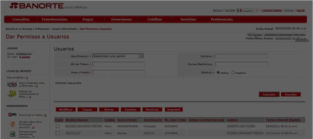Open the Identificación dropdown
Image resolution: width=313 pixels, height=139 pixels.
pos(141,56)
